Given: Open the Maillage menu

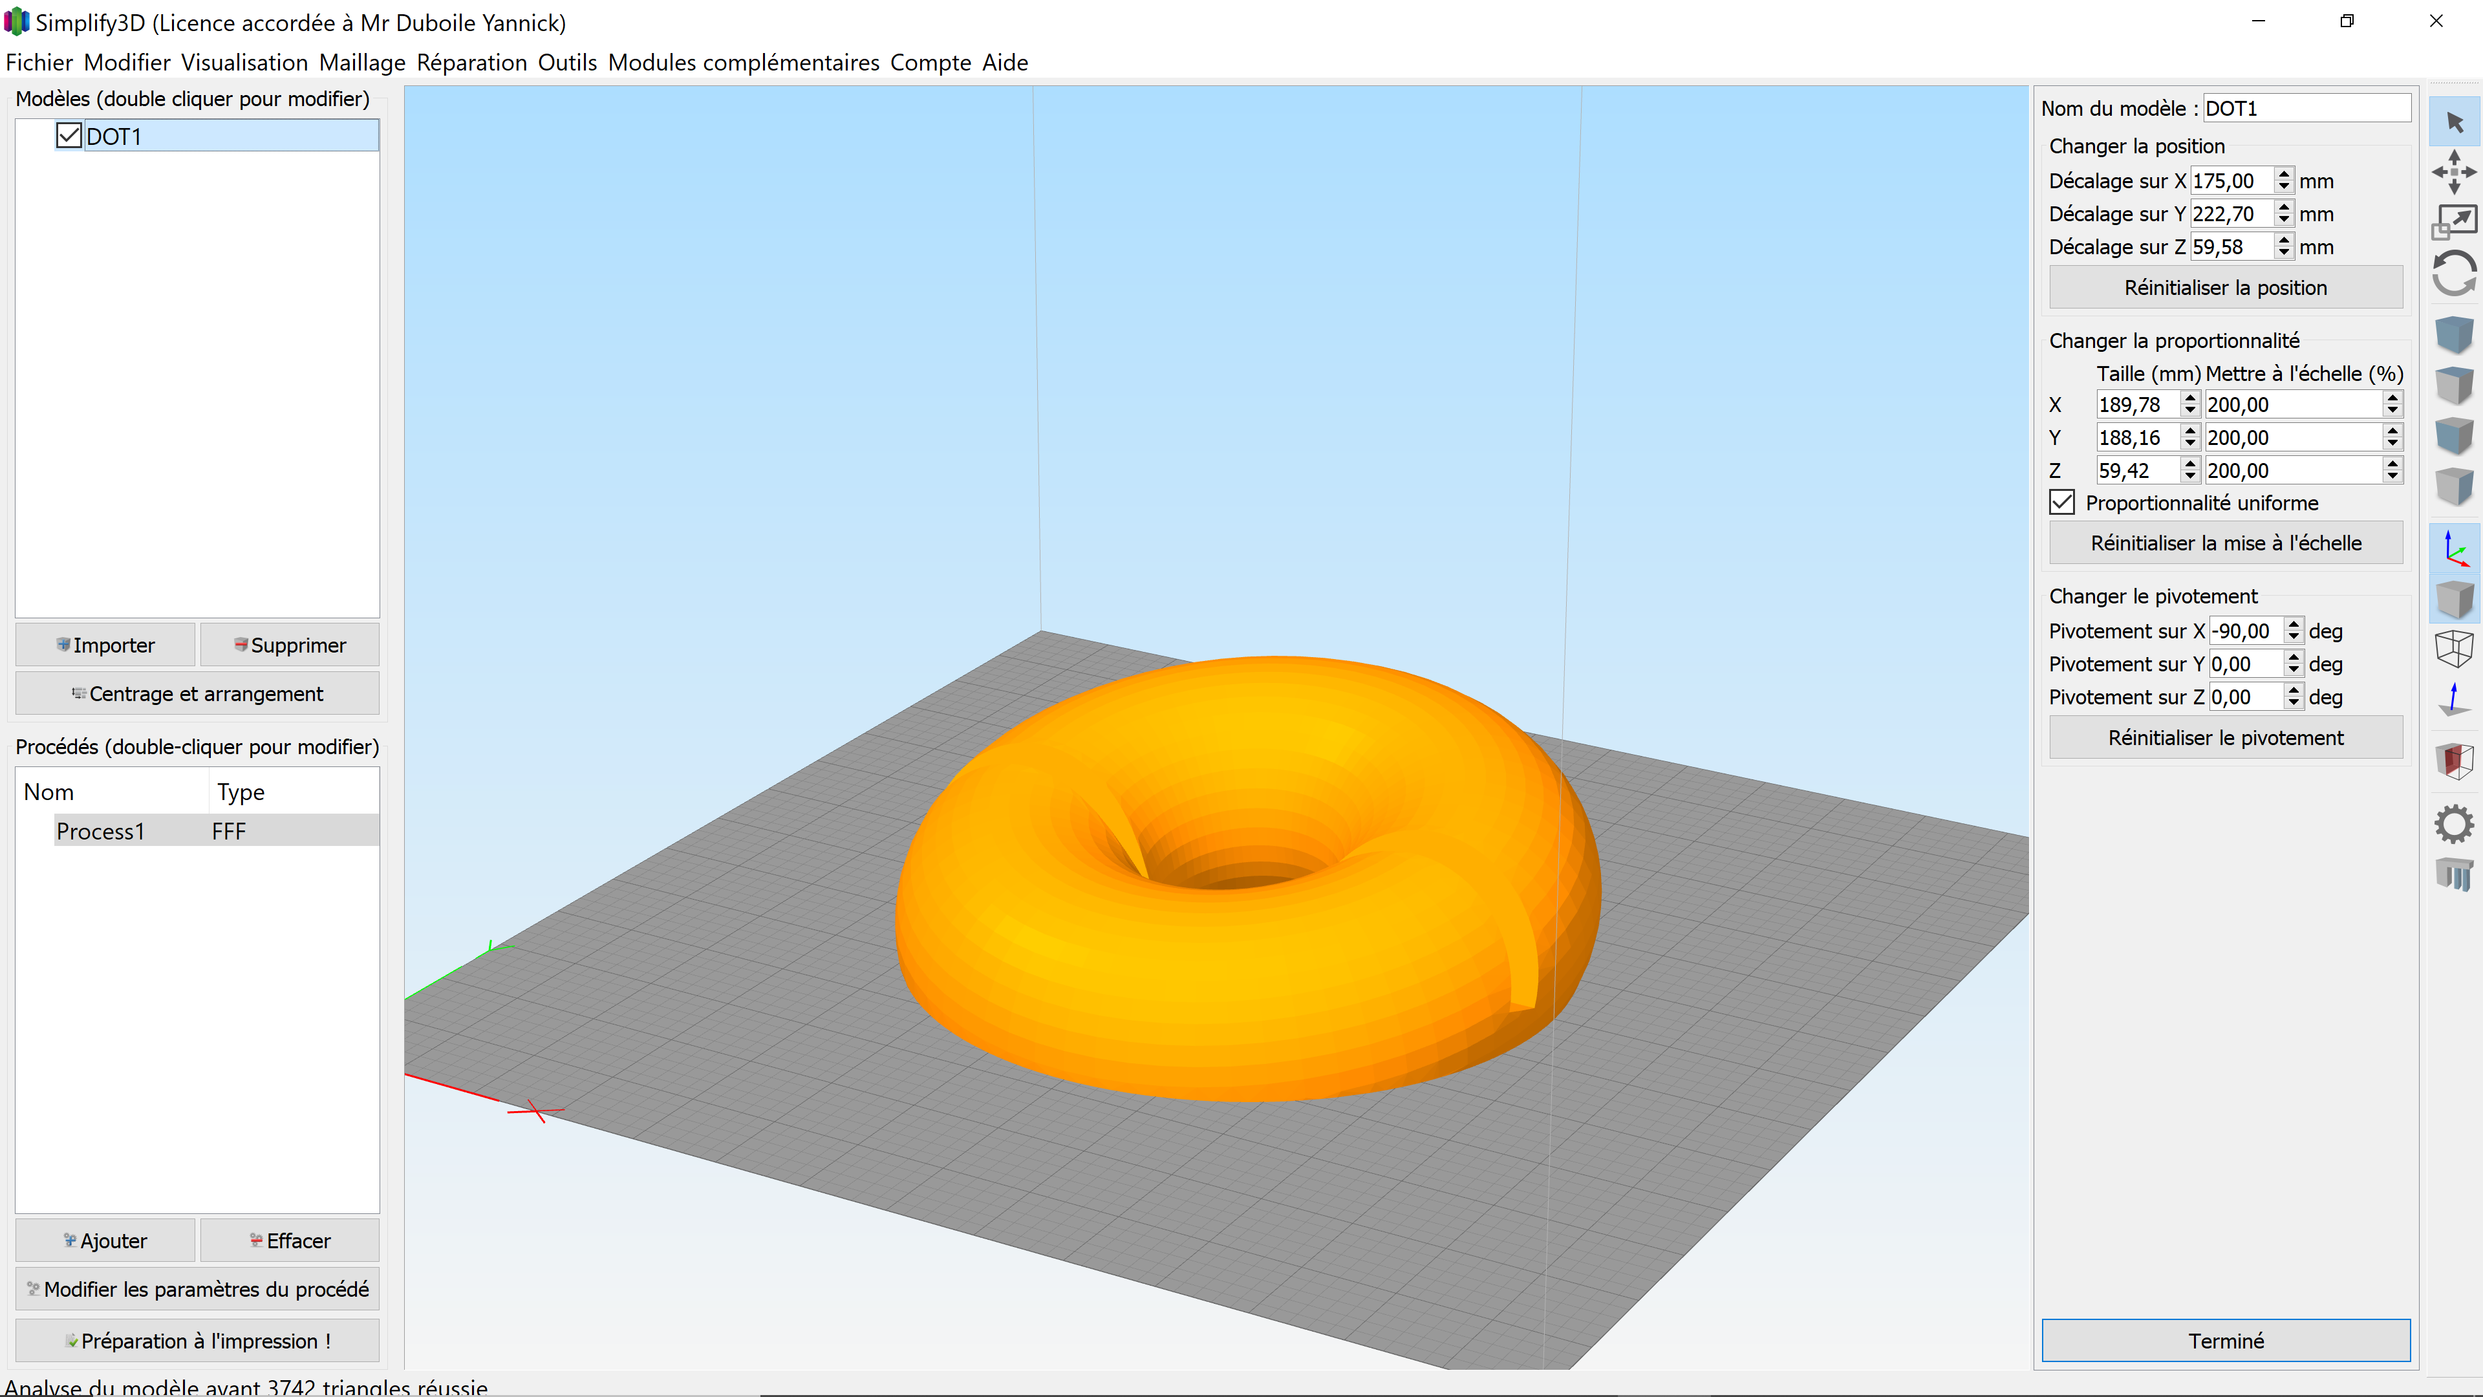Looking at the screenshot, I should pos(361,61).
